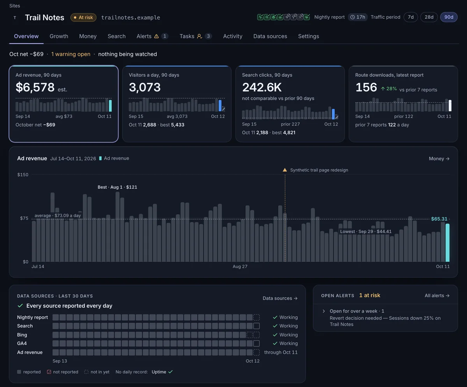The height and width of the screenshot is (387, 467).
Task: Click the clock icon in the 17h badge
Action: click(352, 17)
